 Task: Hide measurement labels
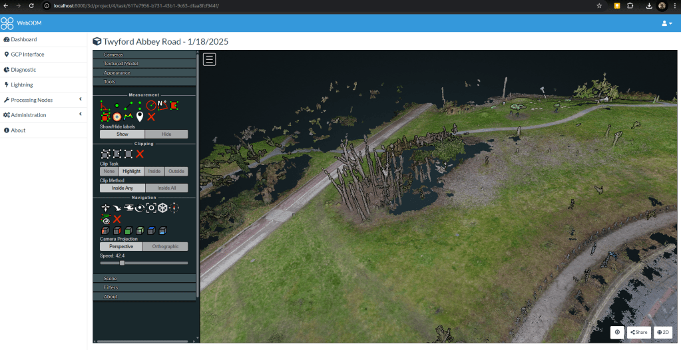coord(166,134)
